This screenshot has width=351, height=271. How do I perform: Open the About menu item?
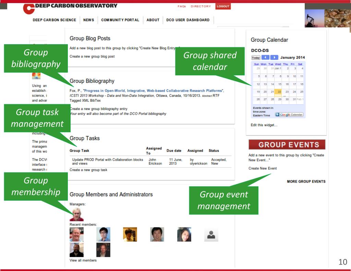pos(153,20)
